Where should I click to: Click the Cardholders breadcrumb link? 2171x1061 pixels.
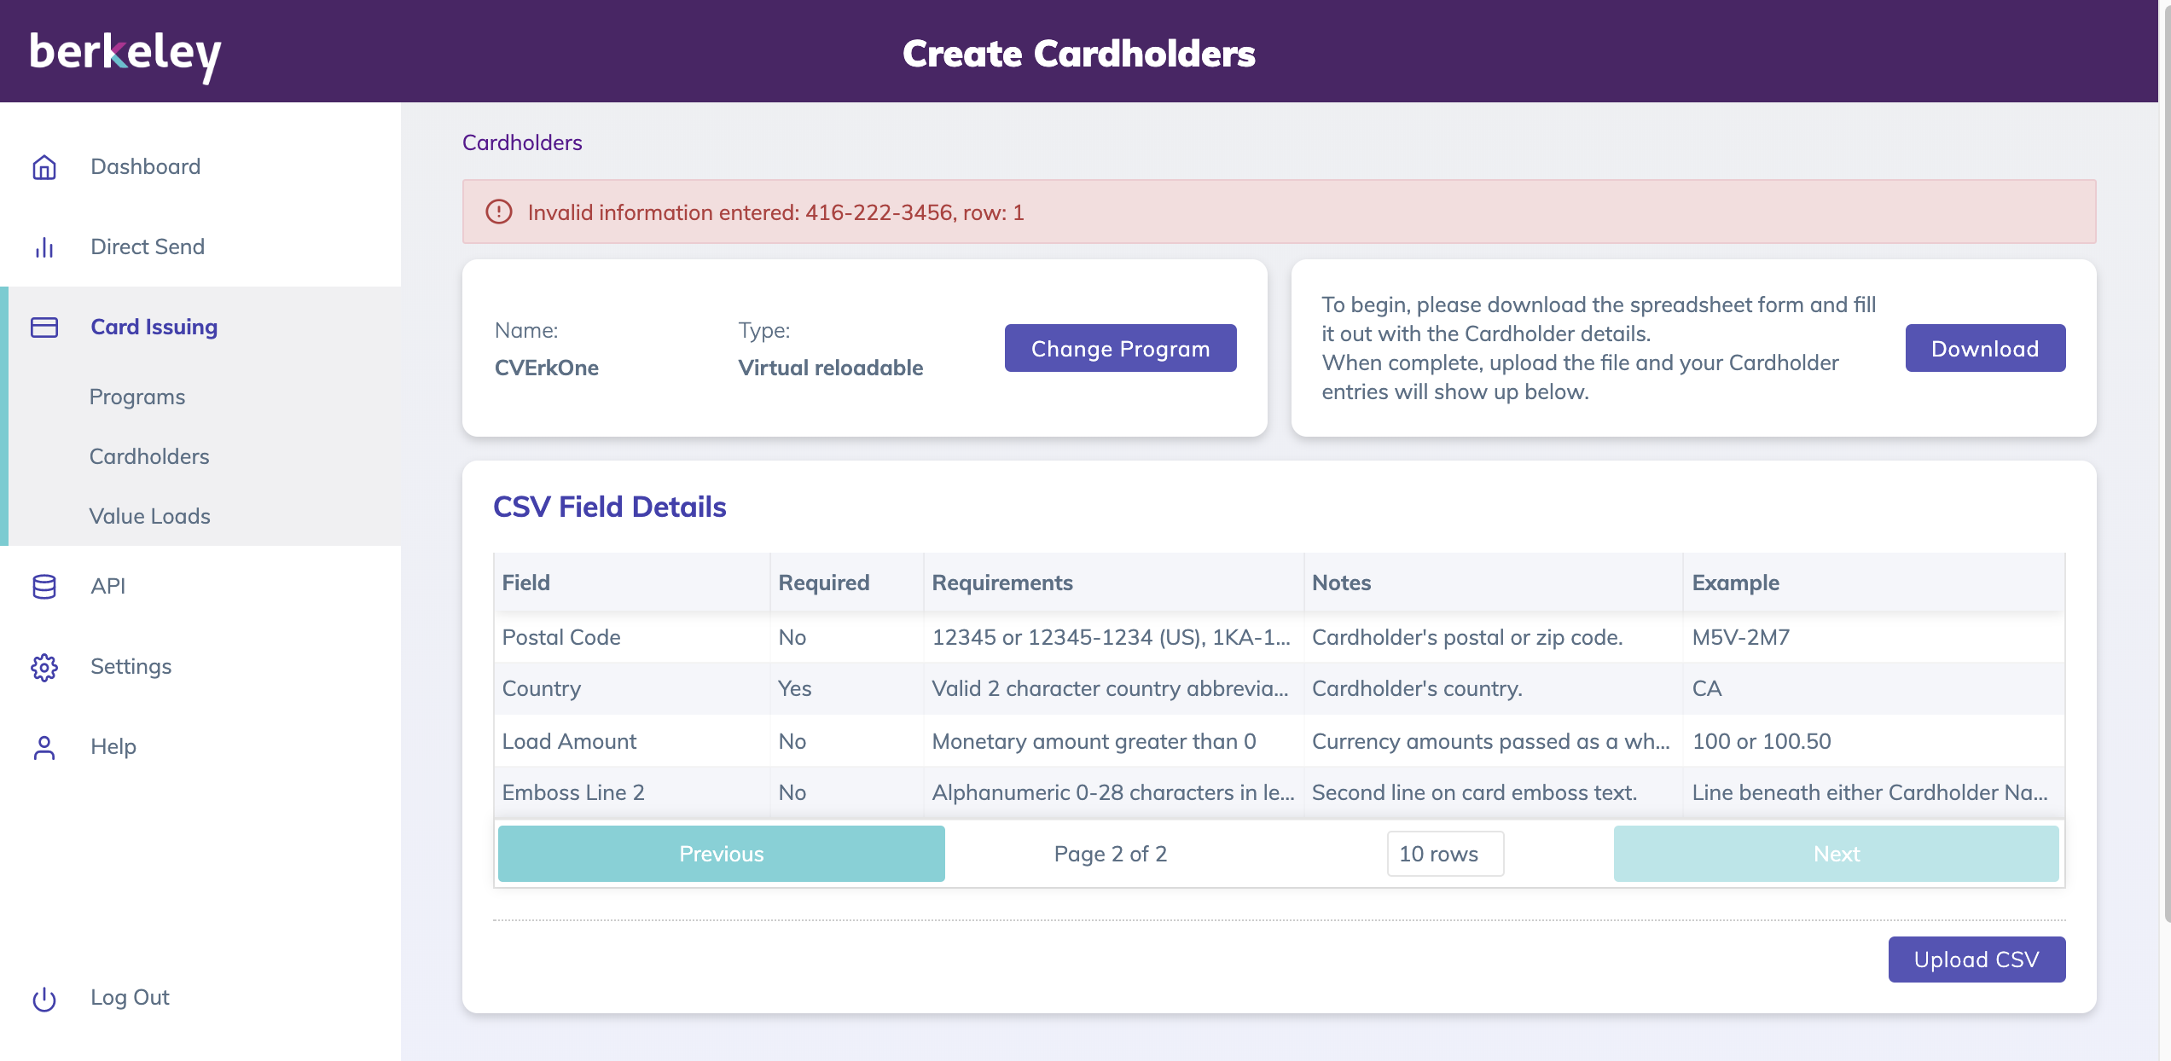pyautogui.click(x=522, y=143)
